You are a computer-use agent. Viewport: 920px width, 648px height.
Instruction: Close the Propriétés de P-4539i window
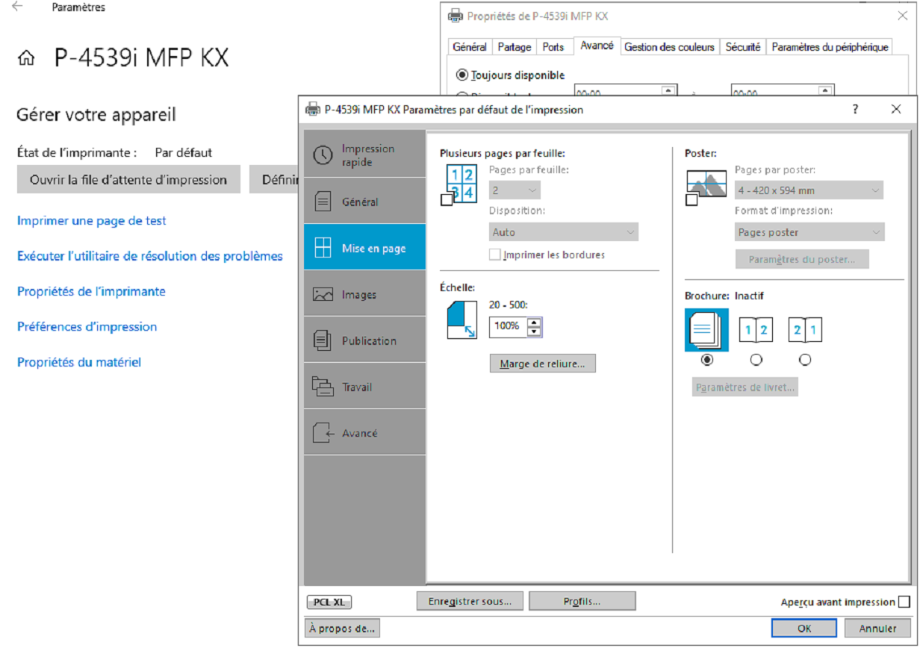(x=902, y=16)
